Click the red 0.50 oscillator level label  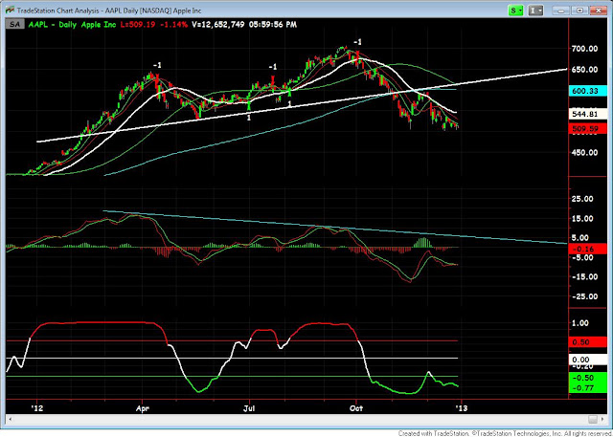tap(588, 342)
